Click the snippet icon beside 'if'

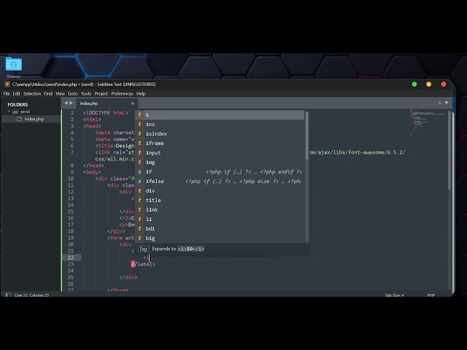[x=139, y=172]
